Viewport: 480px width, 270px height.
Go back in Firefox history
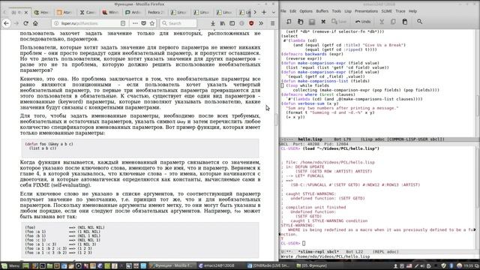[x=7, y=23]
